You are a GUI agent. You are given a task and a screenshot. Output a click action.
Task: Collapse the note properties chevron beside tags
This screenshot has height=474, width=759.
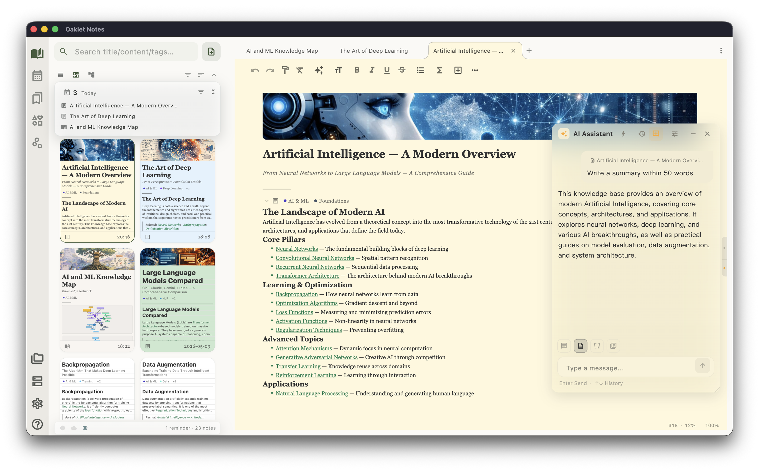tap(267, 201)
